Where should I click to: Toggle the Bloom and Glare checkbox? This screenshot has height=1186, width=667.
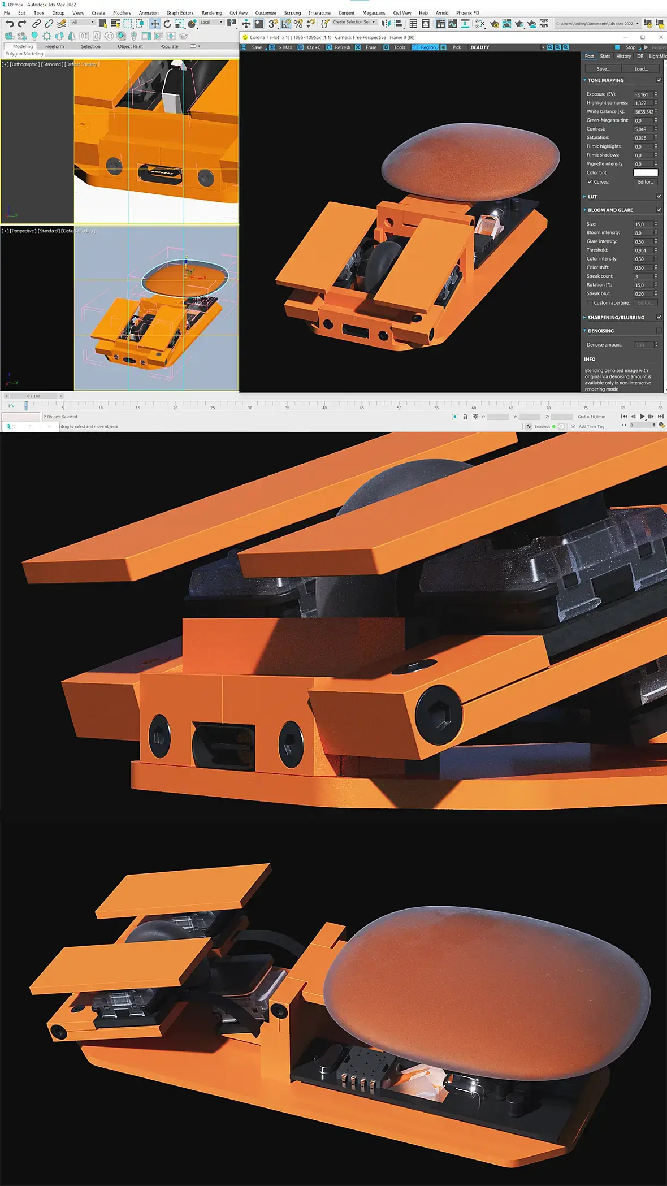click(x=659, y=210)
